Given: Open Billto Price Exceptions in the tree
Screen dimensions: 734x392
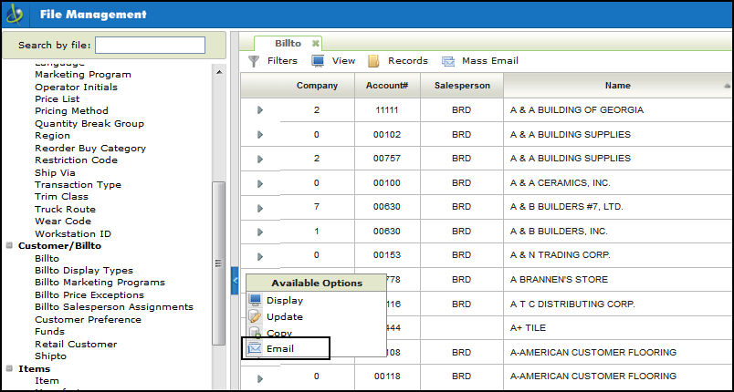Looking at the screenshot, I should click(x=89, y=295).
